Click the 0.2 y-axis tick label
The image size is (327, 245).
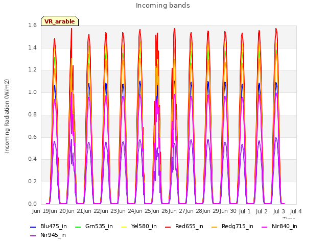[x=32, y=182]
